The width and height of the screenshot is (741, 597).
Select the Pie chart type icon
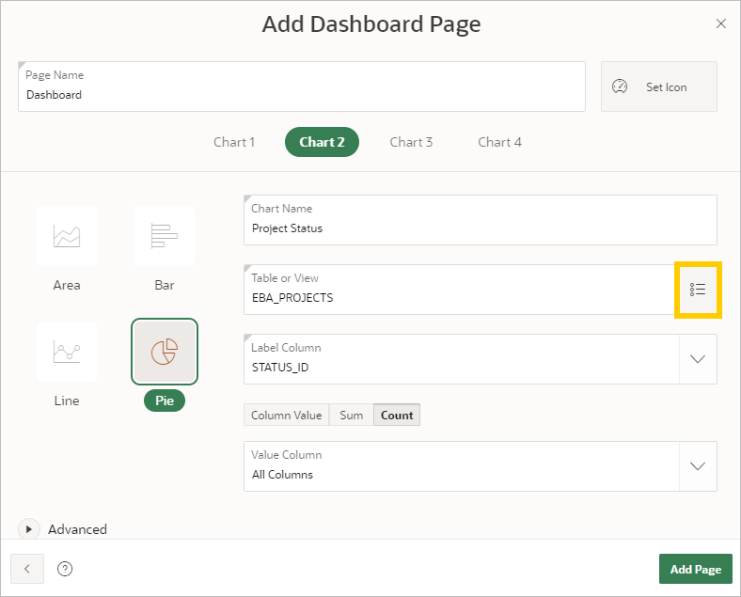tap(165, 352)
